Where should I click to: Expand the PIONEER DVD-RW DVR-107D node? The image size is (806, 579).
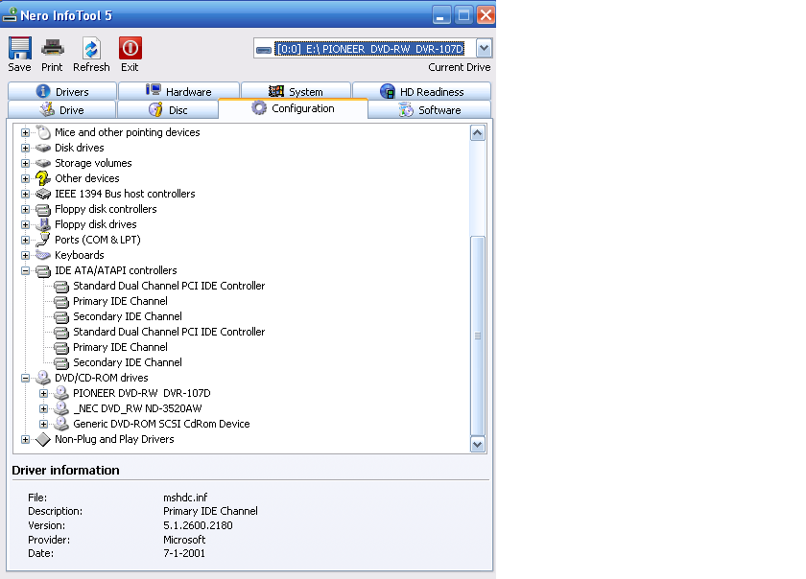click(44, 394)
